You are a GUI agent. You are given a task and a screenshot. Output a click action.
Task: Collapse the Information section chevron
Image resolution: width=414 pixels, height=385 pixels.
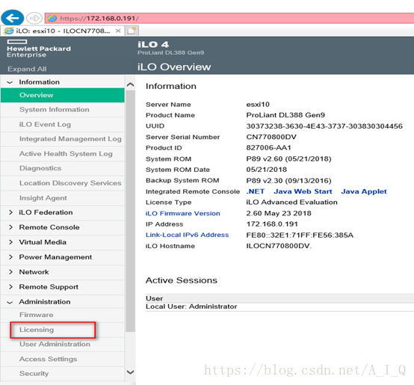pos(10,82)
